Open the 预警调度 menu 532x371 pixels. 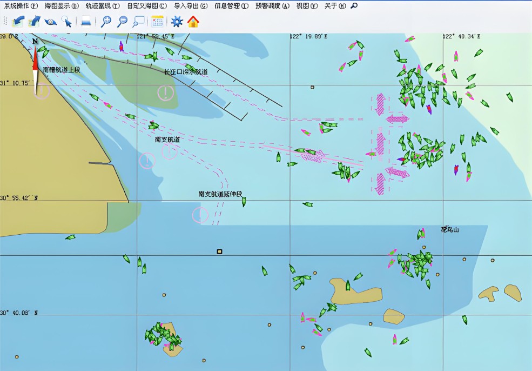click(273, 6)
